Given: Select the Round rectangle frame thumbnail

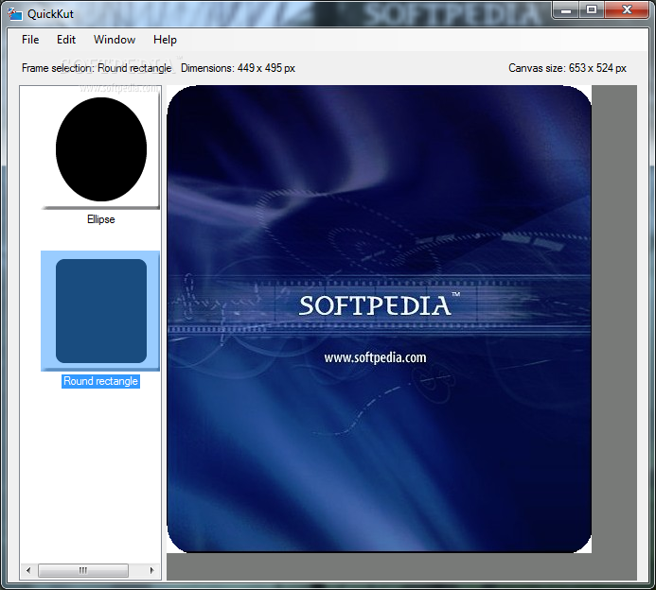Looking at the screenshot, I should (x=100, y=311).
